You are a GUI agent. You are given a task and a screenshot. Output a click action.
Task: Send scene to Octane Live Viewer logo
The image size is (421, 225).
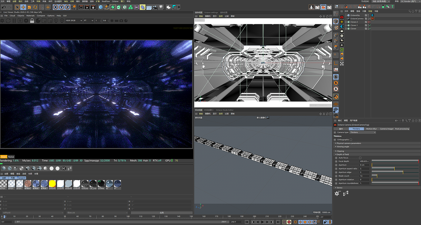click(x=3, y=20)
